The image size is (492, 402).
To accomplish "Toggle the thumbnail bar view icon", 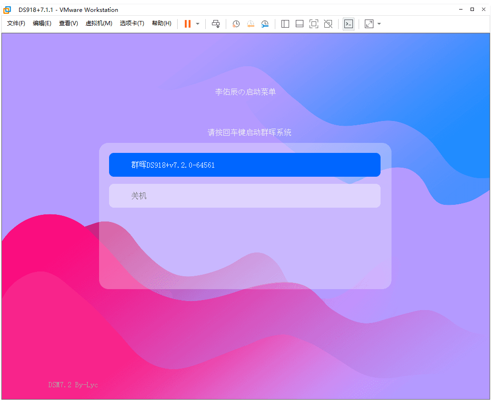I will click(x=300, y=24).
